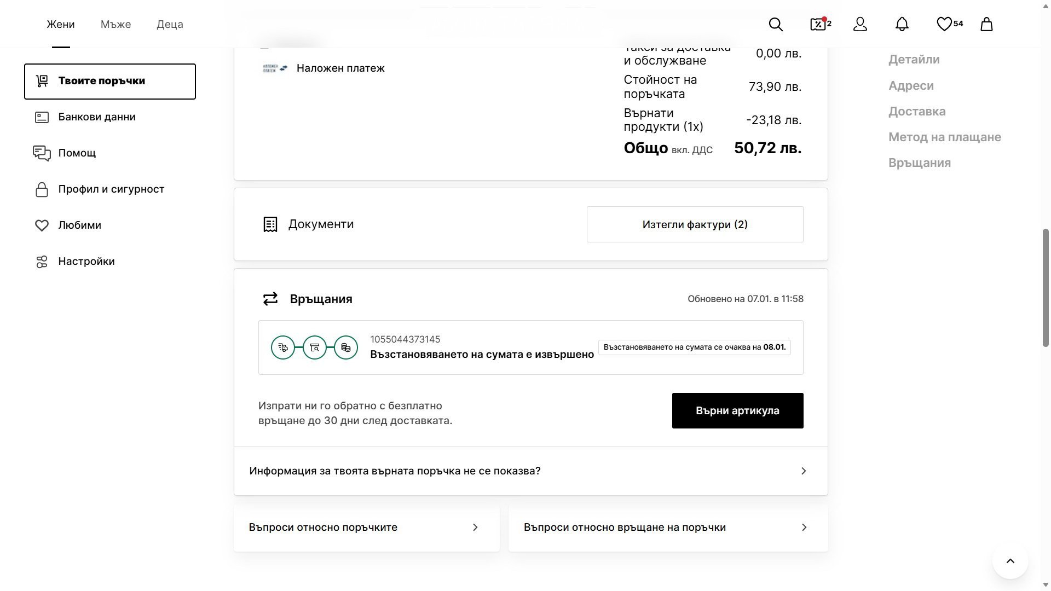Open the shopping bag icon
1051x591 pixels.
click(986, 25)
